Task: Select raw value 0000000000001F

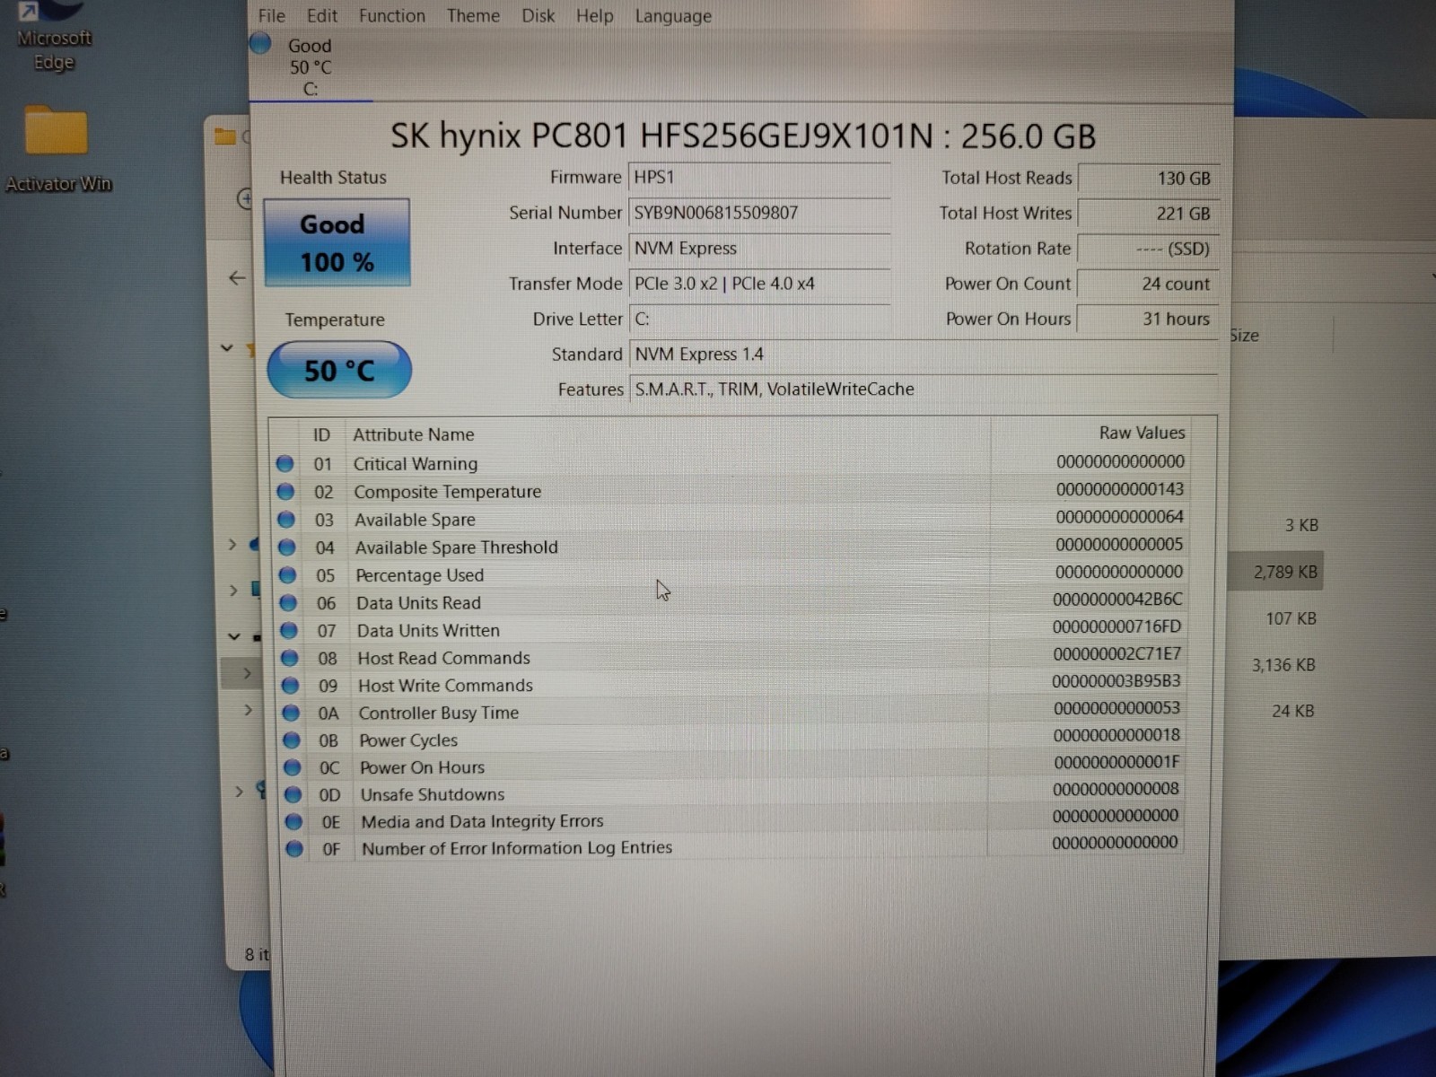Action: pos(1116,762)
